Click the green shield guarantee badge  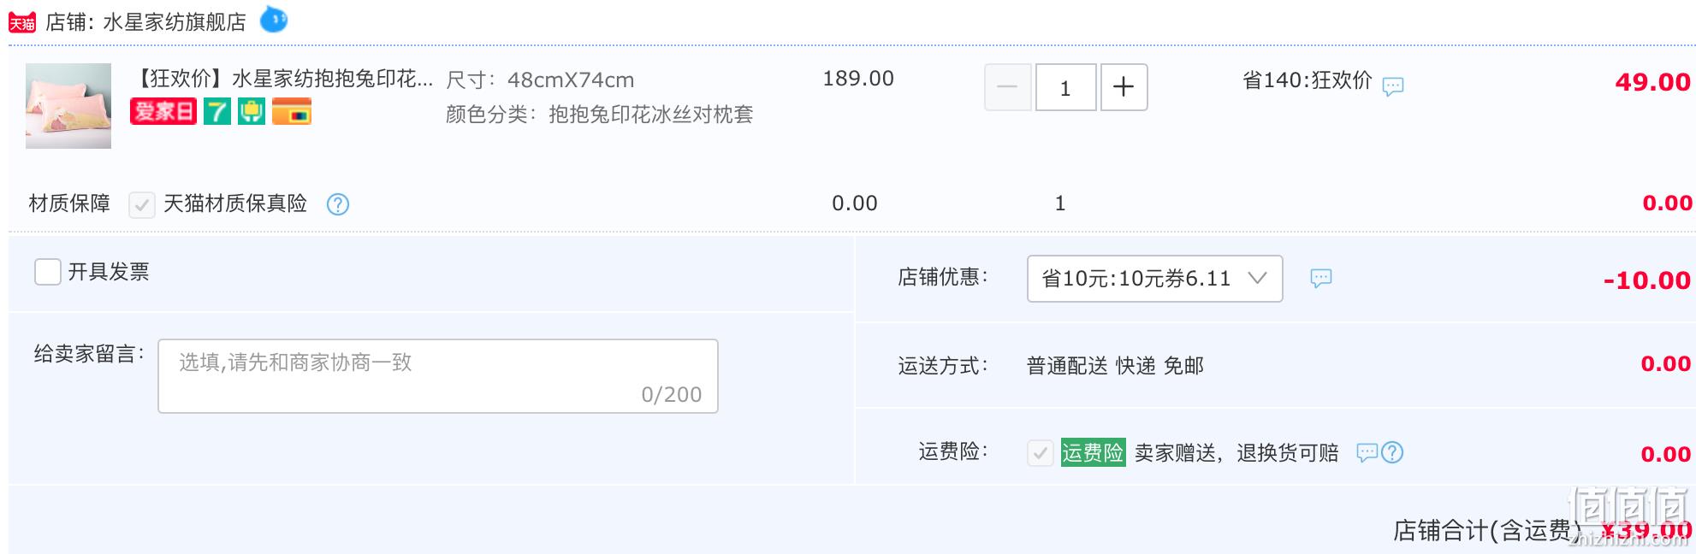coord(252,111)
